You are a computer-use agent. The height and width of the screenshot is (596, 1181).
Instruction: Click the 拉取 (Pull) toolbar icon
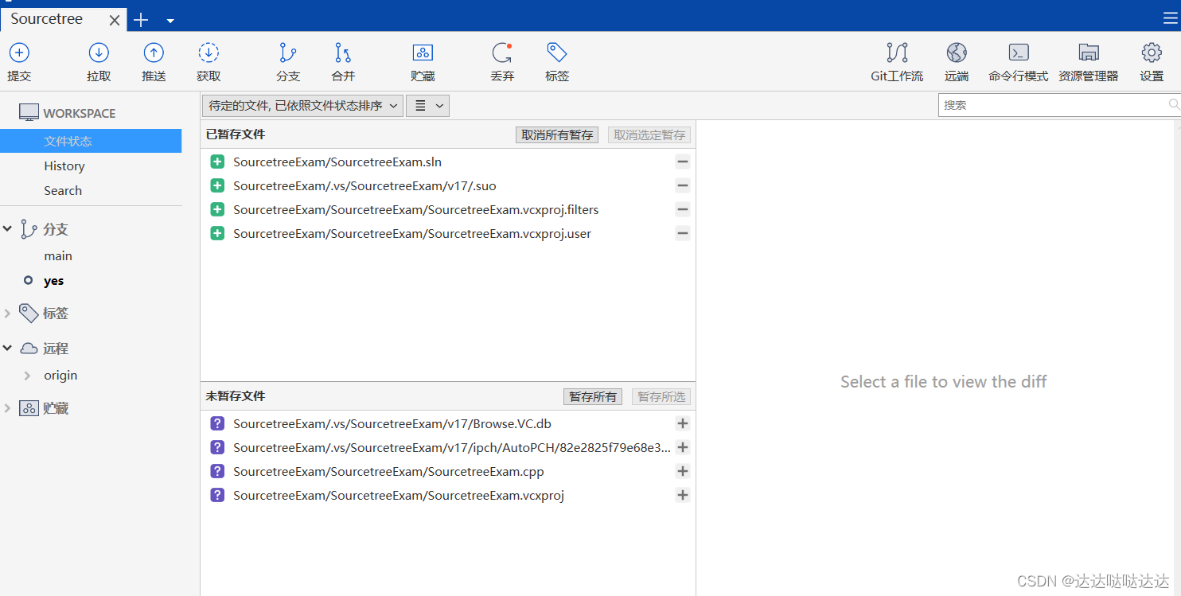tap(99, 62)
